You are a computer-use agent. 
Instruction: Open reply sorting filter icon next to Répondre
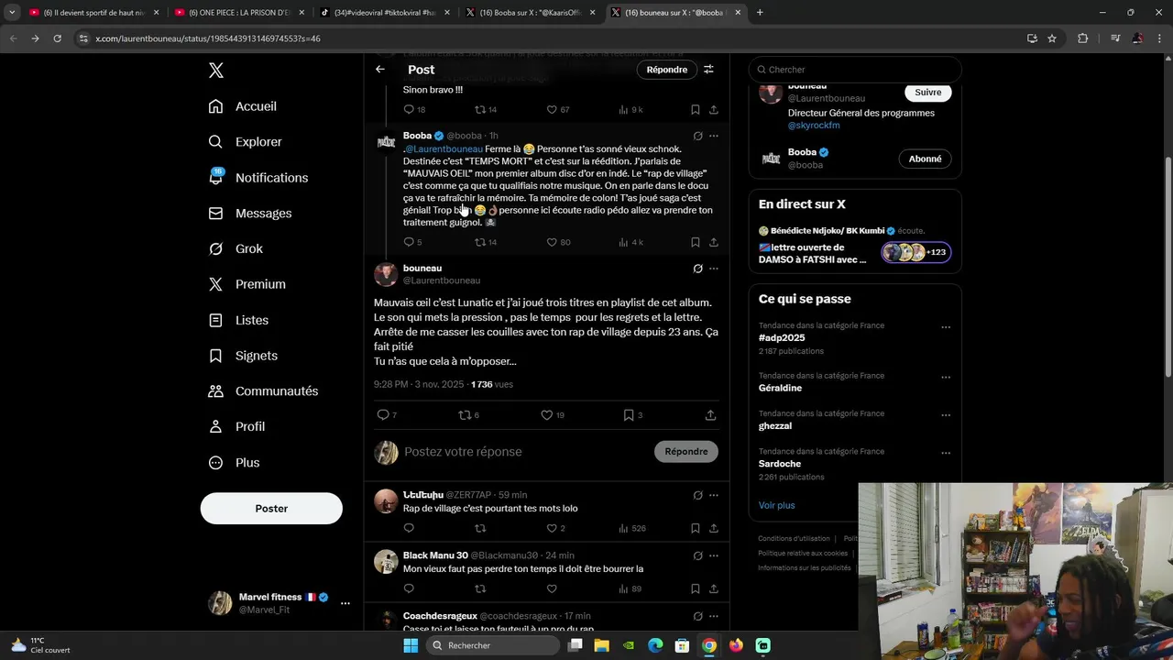(708, 70)
